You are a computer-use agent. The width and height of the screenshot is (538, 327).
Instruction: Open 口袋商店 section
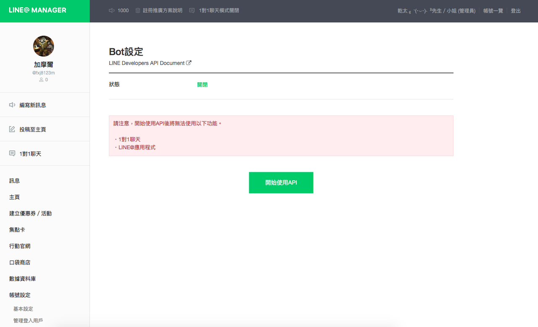(x=20, y=262)
